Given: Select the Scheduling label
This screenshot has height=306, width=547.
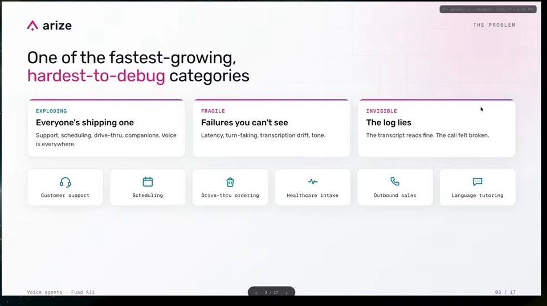Looking at the screenshot, I should click(148, 195).
